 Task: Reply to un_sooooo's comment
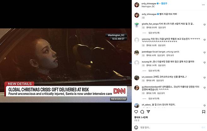click(160, 80)
